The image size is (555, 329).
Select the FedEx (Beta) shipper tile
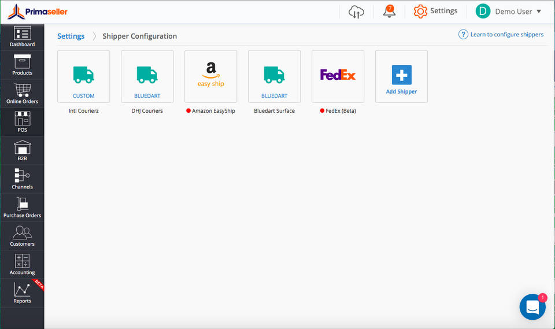tap(338, 76)
